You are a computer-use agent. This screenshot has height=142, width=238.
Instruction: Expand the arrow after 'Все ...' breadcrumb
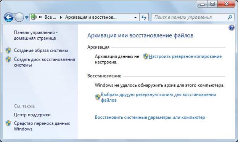(61, 18)
